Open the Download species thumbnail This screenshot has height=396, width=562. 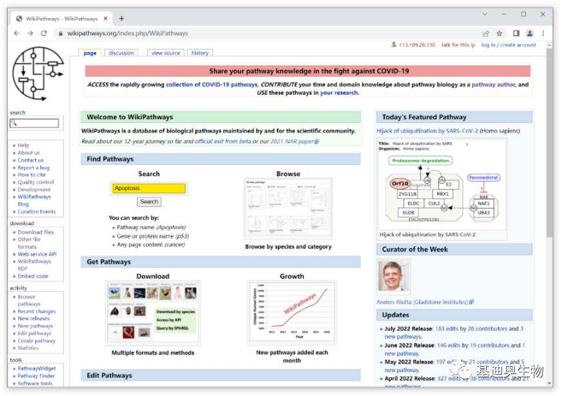click(153, 313)
